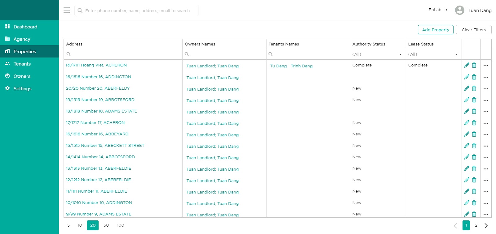The width and height of the screenshot is (496, 234).
Task: Open the Authority Status filter dropdown
Action: 377,54
